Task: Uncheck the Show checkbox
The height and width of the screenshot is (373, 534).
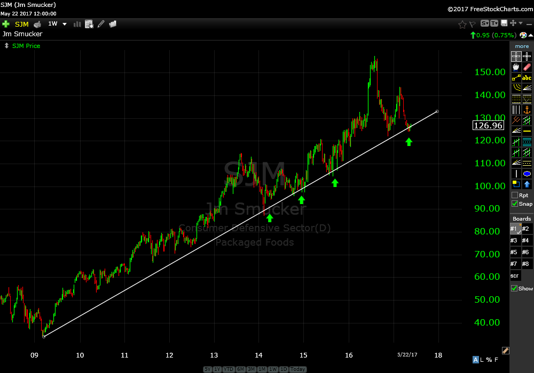Action: (x=514, y=288)
